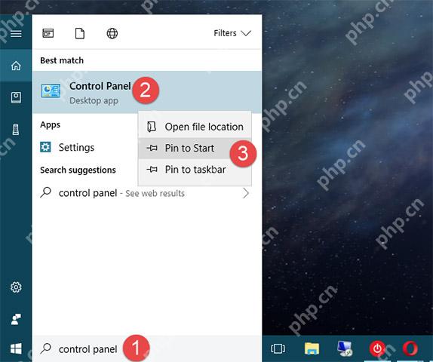Launch File Explorer from taskbar

(x=312, y=348)
